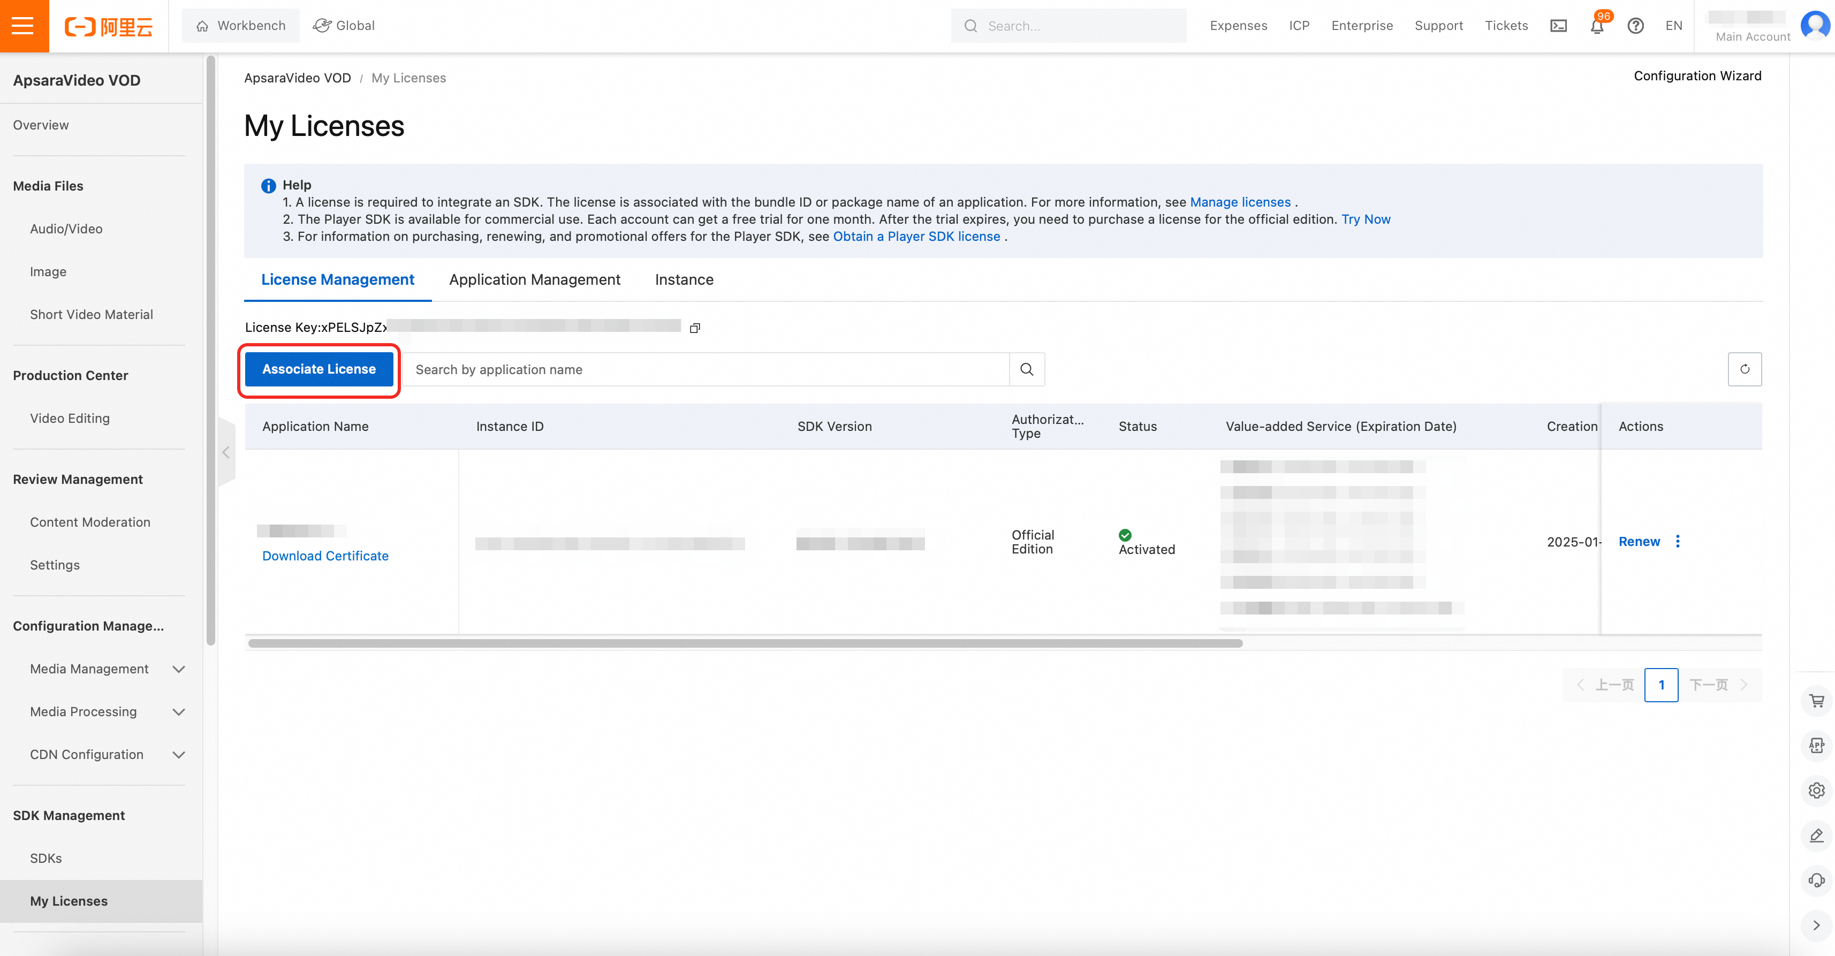The image size is (1835, 956).
Task: Open the settings gear in right rail
Action: (x=1816, y=791)
